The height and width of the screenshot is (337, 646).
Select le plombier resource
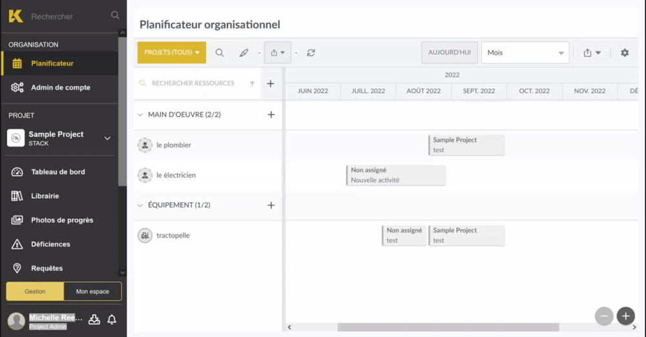coord(173,145)
